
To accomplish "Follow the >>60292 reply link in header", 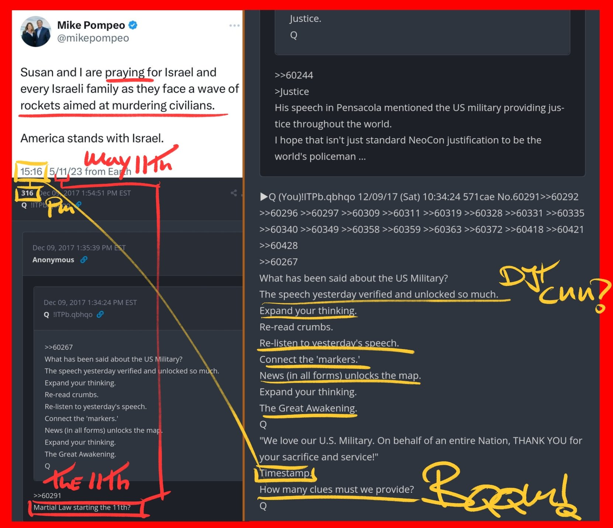I will coord(560,197).
